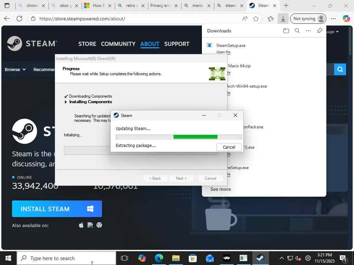Click the Chromebook platform icon
Viewport: 354px width, 265px height.
[99, 225]
